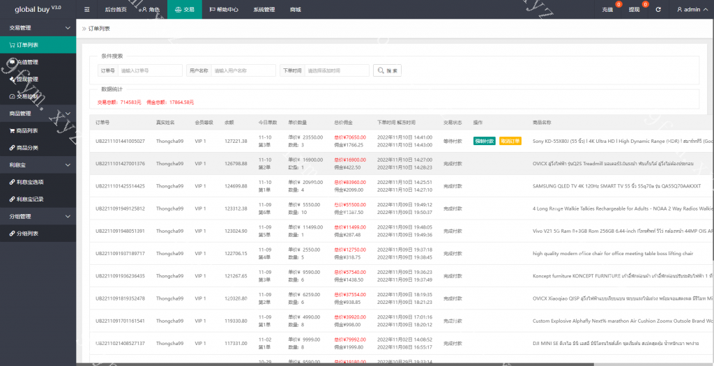Screen dimensions: 714x366
Task: Click order number UB2211091937189717
Action: coord(120,254)
